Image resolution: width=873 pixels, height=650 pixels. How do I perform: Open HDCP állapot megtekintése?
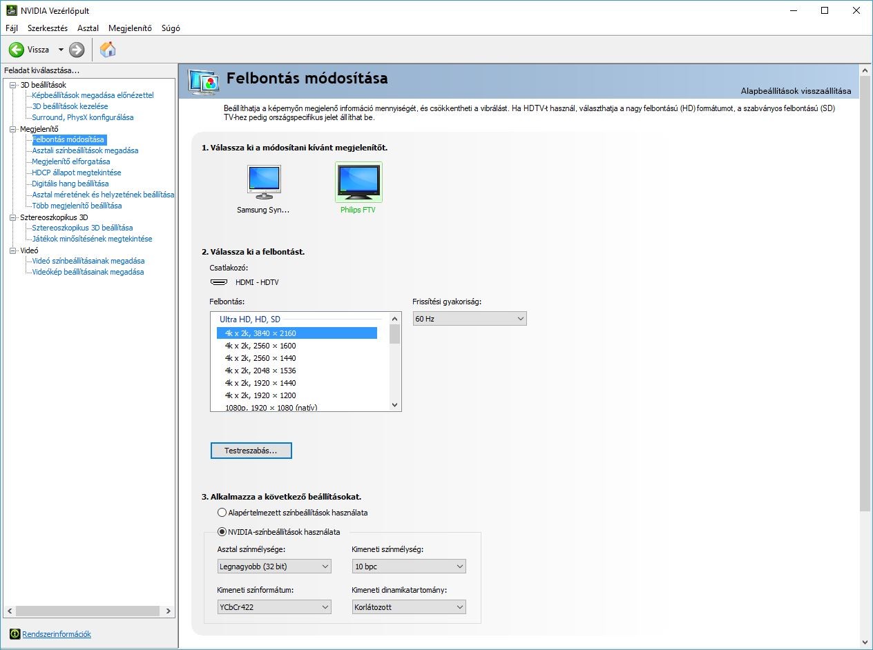(77, 173)
